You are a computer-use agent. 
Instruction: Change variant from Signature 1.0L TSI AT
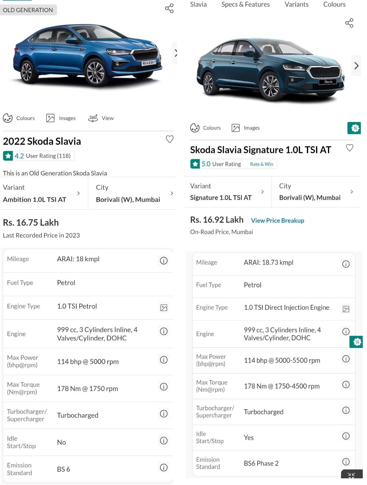227,192
